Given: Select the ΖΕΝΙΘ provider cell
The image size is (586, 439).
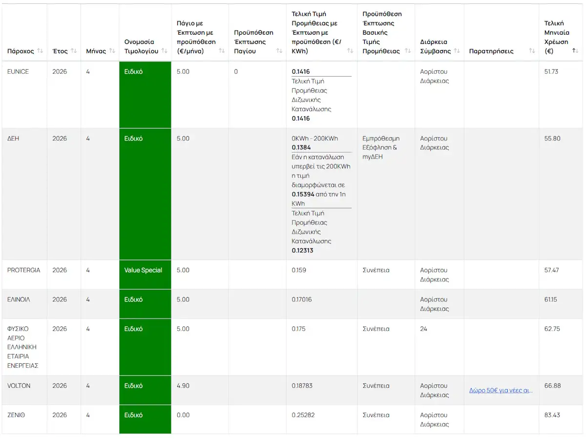Looking at the screenshot, I should pyautogui.click(x=16, y=415).
